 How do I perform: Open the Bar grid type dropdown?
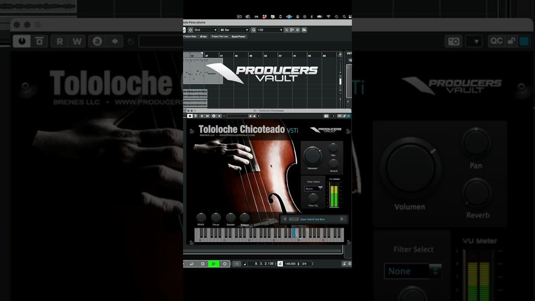[x=234, y=30]
